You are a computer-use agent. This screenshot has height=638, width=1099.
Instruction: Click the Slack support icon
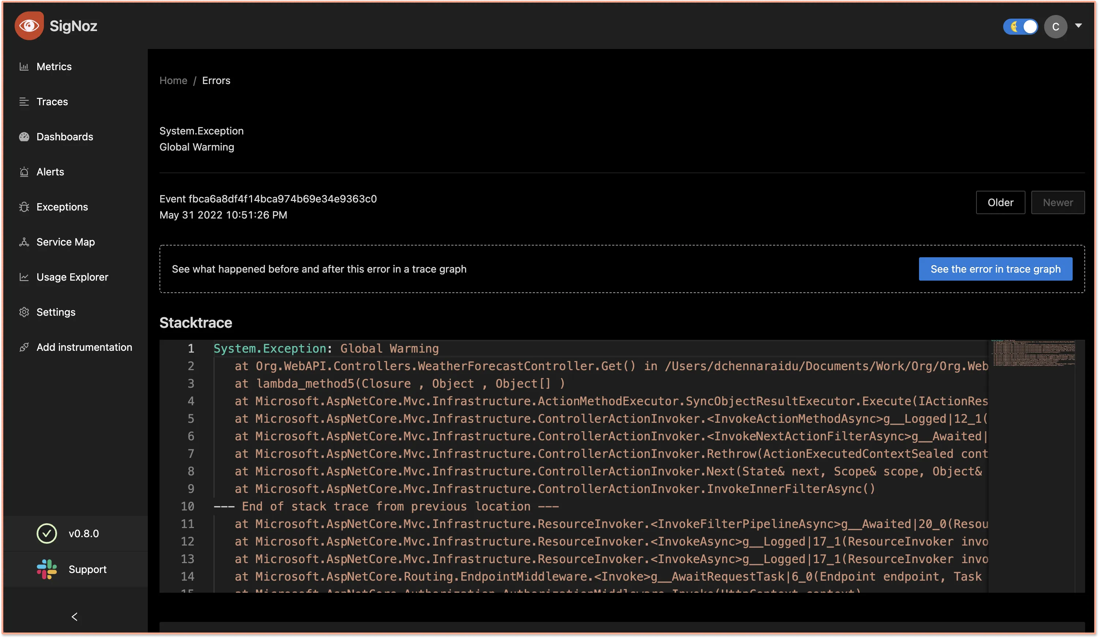pos(47,569)
